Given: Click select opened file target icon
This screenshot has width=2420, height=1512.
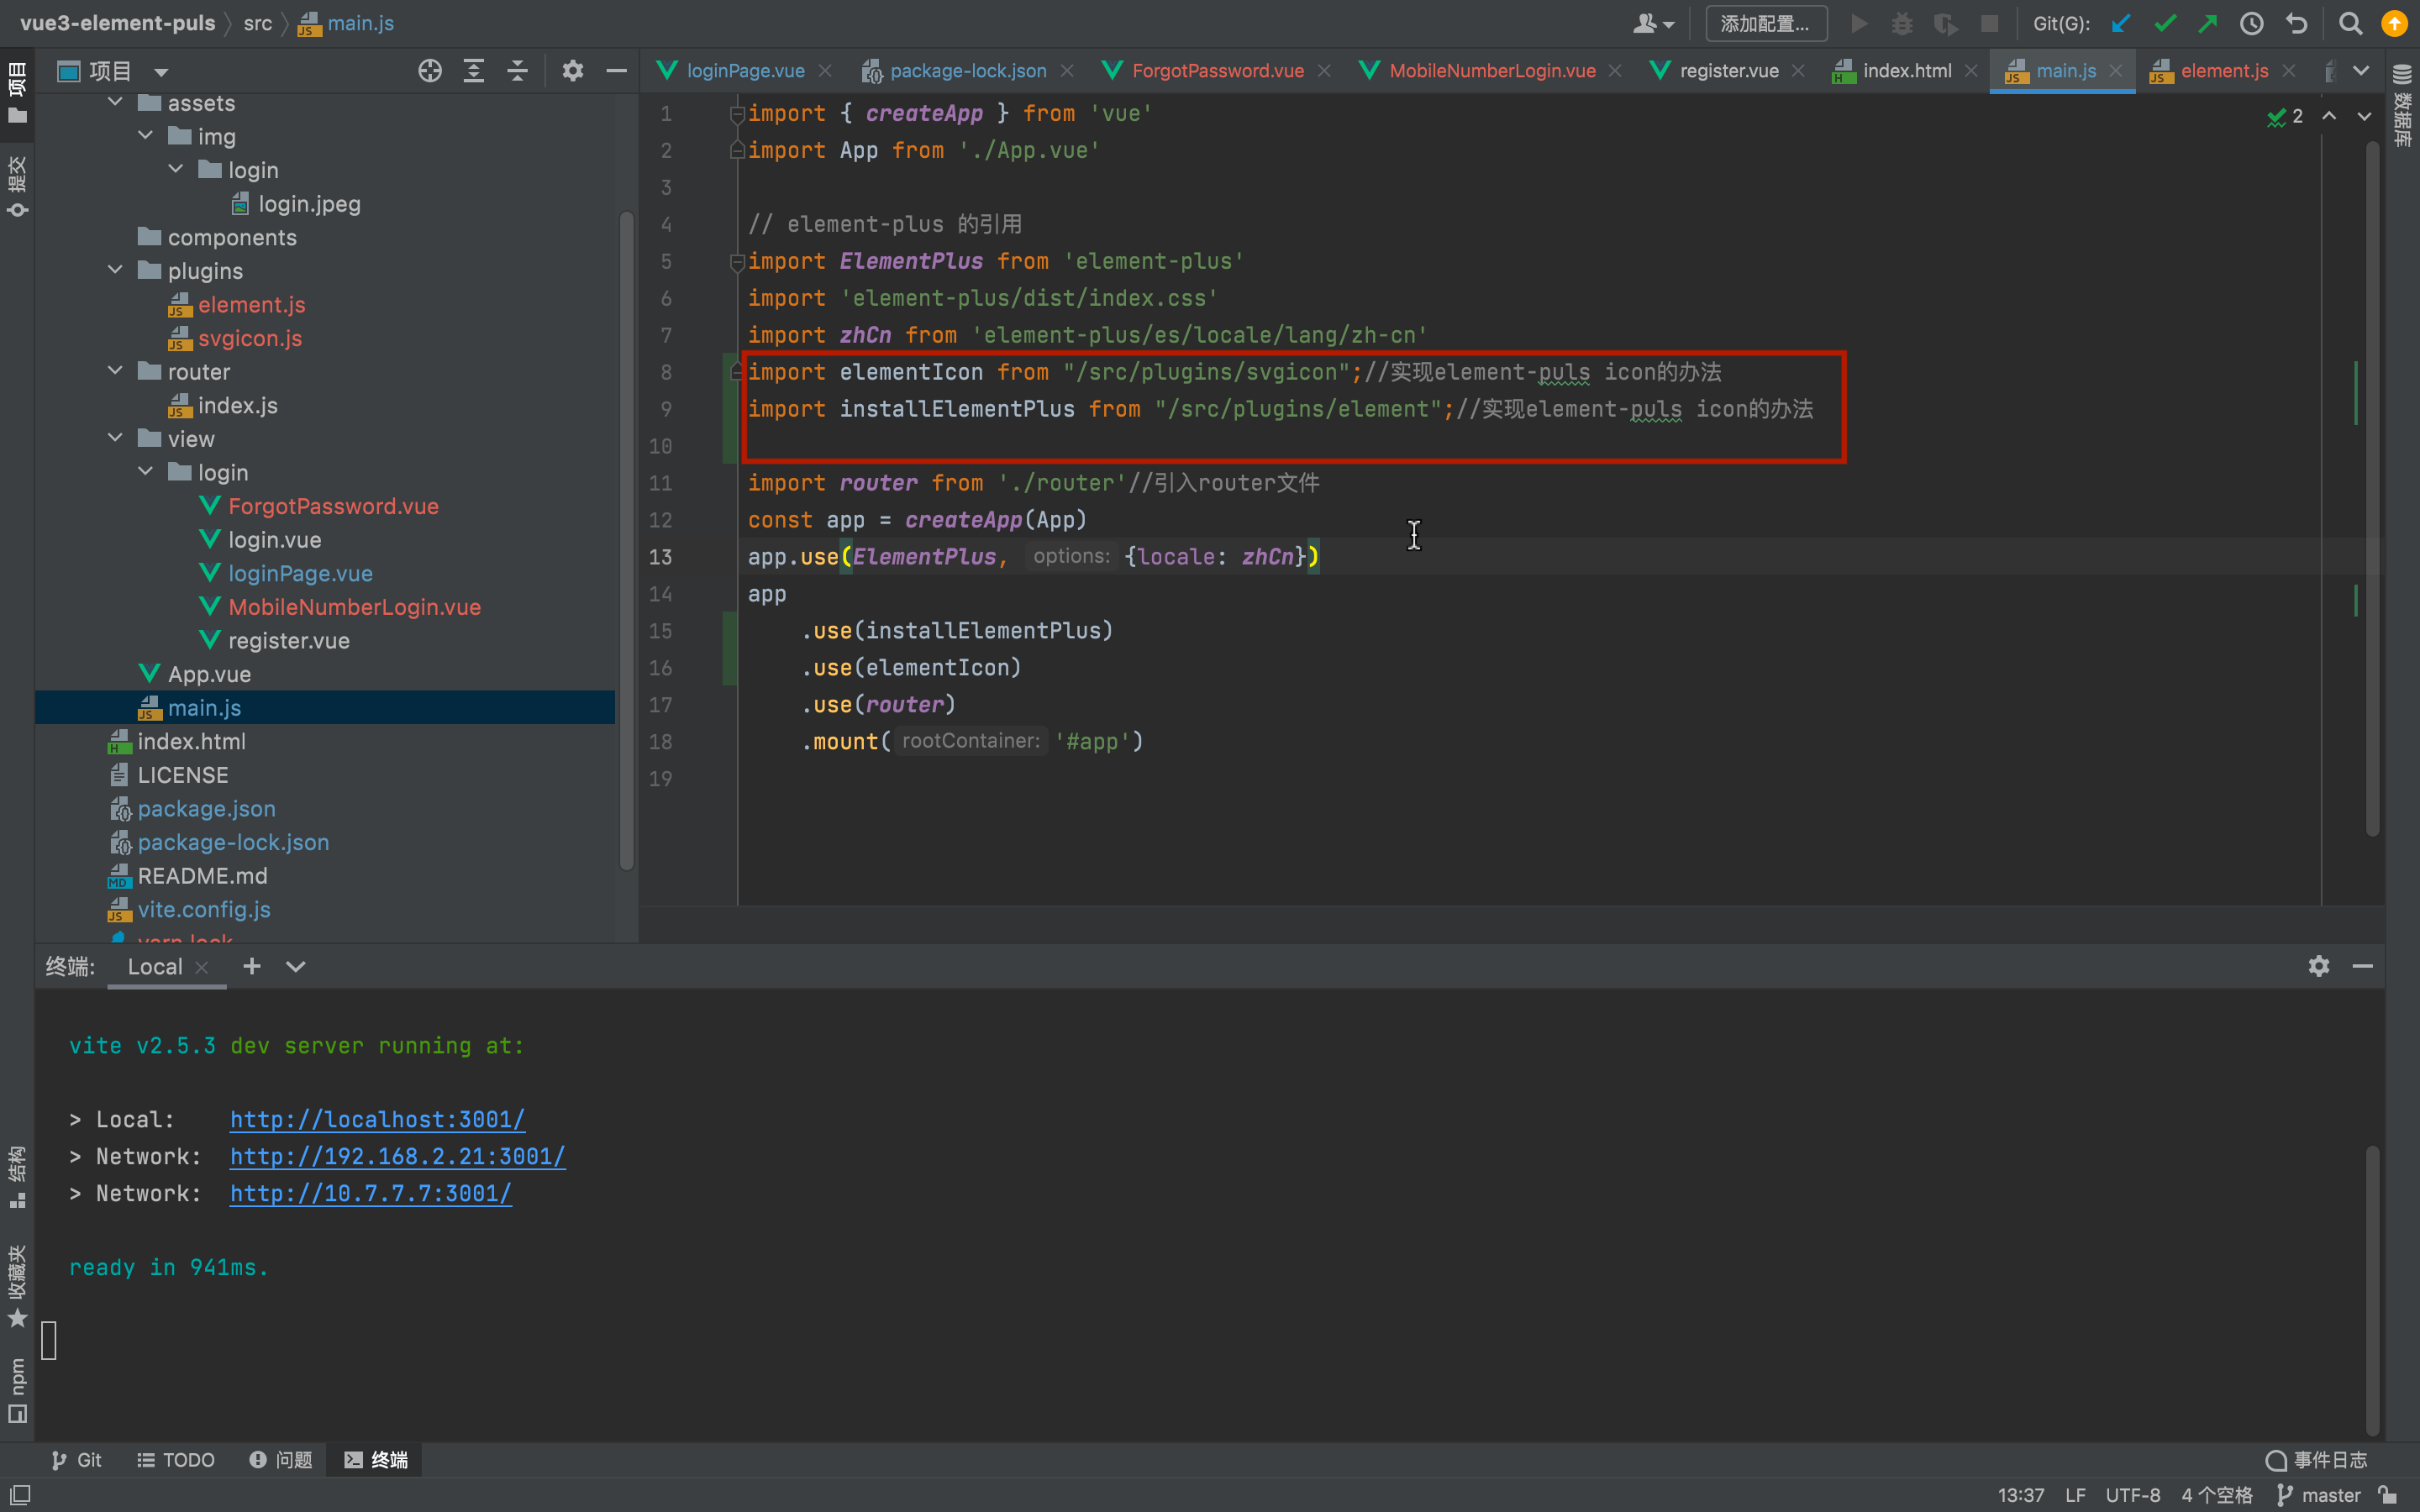Looking at the screenshot, I should [430, 71].
